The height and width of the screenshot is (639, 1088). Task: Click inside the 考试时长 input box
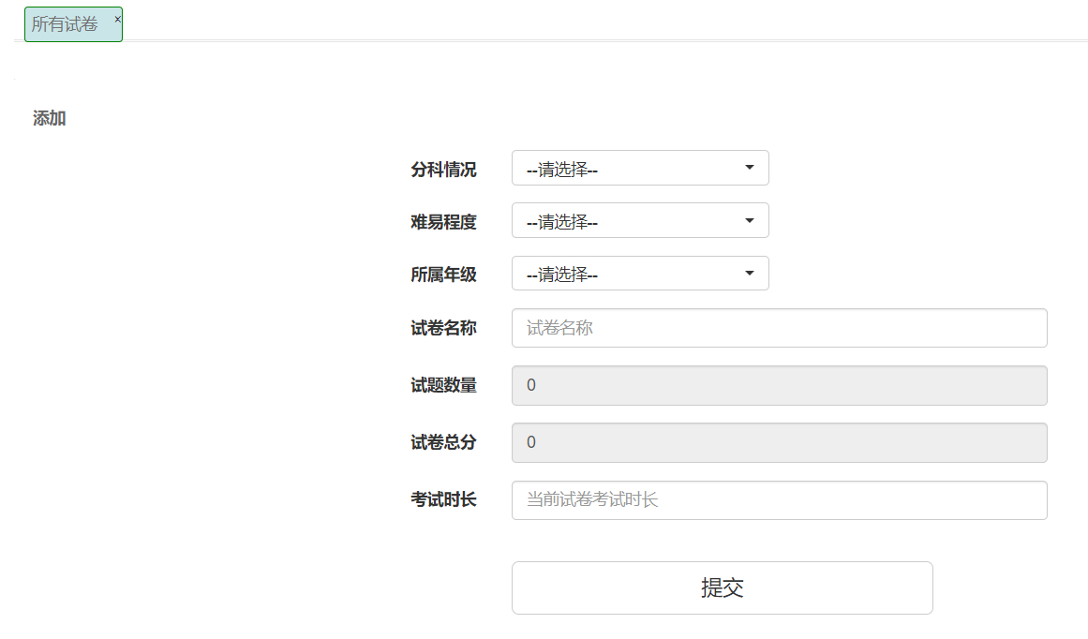click(778, 500)
